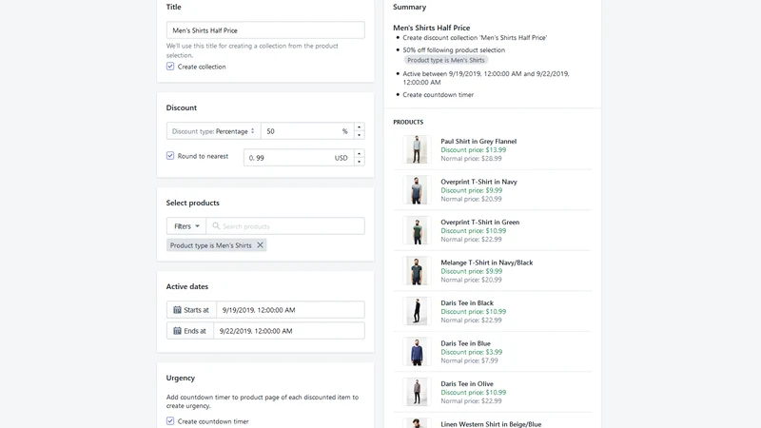Screen dimensions: 761x428
Task: Increase discount percentage with up stepper arrow
Action: coord(359,126)
